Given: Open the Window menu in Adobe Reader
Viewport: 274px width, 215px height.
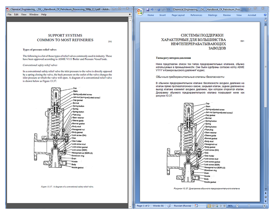Looking at the screenshot, I should click(x=34, y=15).
